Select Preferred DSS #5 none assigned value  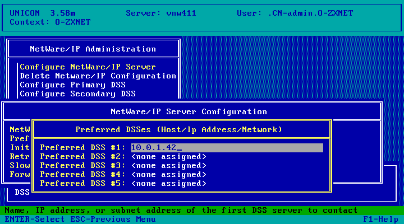pos(169,184)
